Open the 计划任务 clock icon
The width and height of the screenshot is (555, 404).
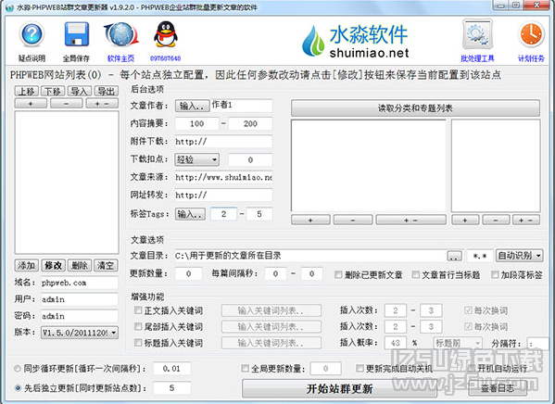pos(531,34)
